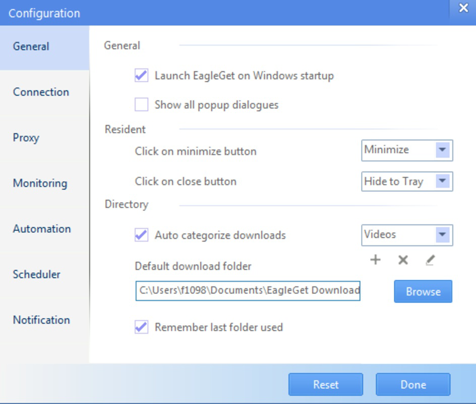Click the Browse button
The height and width of the screenshot is (404, 476).
point(423,291)
